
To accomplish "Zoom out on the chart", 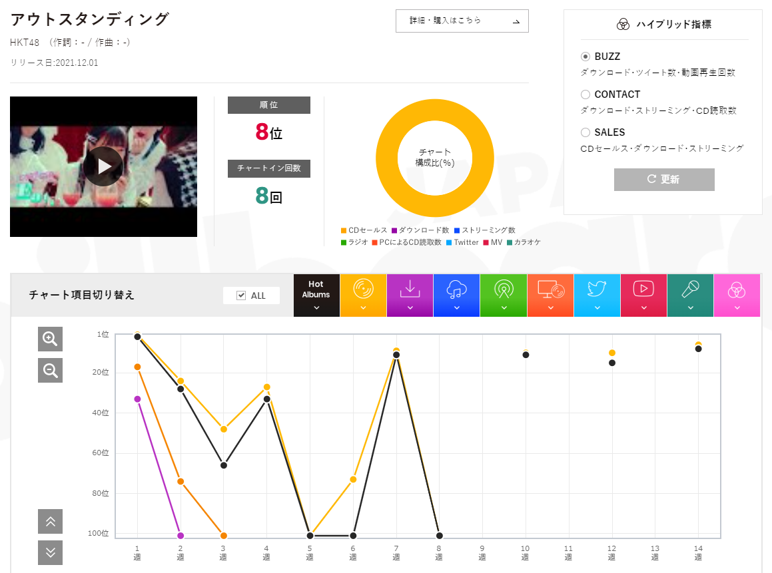I will 50,371.
